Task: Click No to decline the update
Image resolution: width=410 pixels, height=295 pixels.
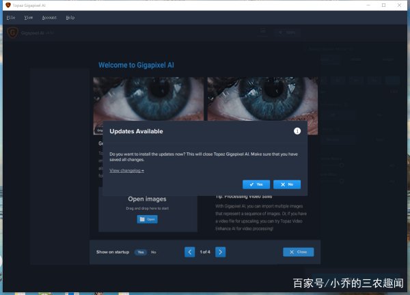Action: 287,184
